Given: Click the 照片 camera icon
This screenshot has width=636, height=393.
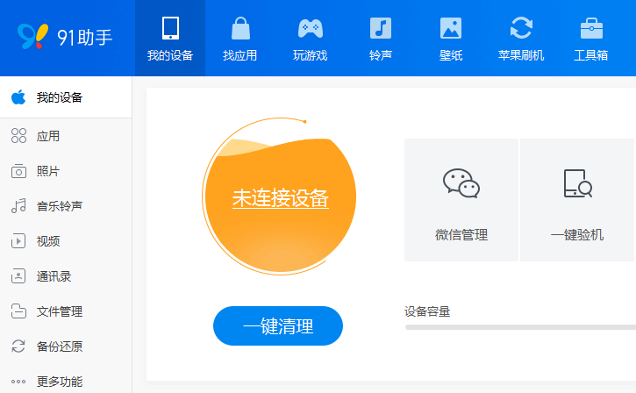Looking at the screenshot, I should (x=18, y=171).
